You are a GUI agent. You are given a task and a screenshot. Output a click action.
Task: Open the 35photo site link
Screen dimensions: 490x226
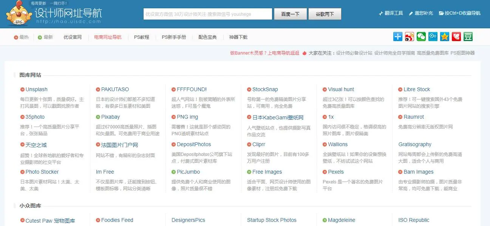(35, 117)
